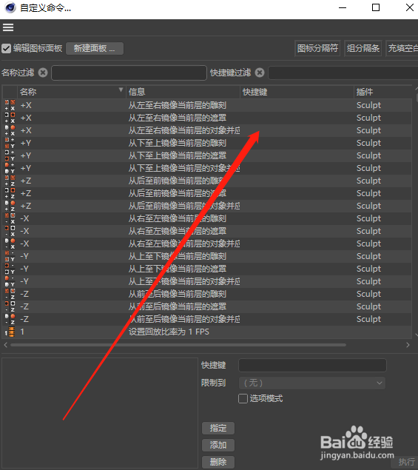Toggle sort arrow on the 名称 column header
Screen dimensions: 418x470
pos(121,90)
